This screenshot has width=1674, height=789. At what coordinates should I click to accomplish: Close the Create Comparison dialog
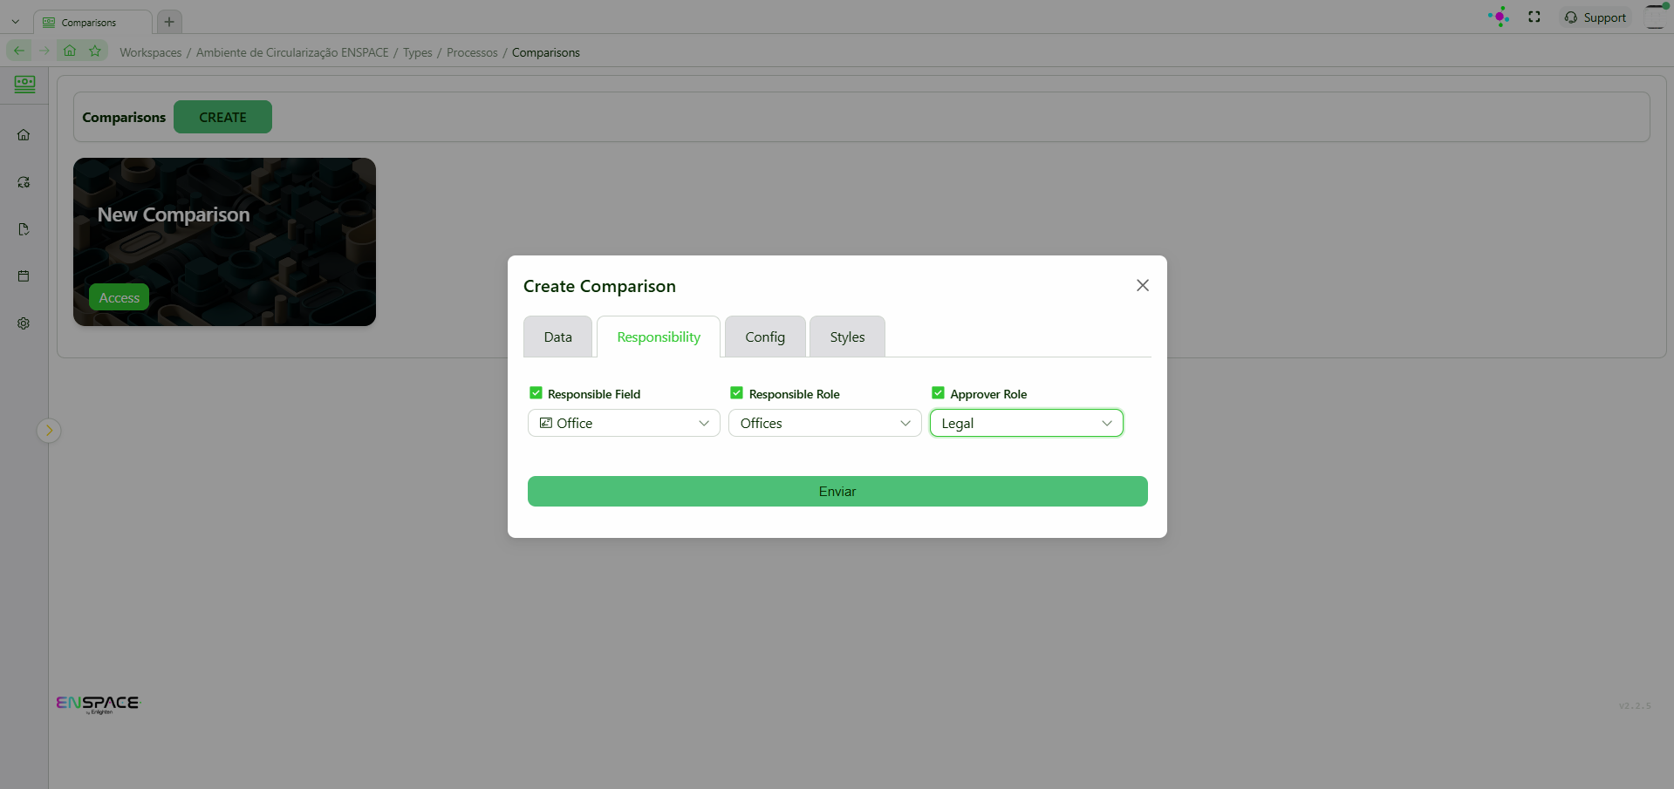point(1143,285)
